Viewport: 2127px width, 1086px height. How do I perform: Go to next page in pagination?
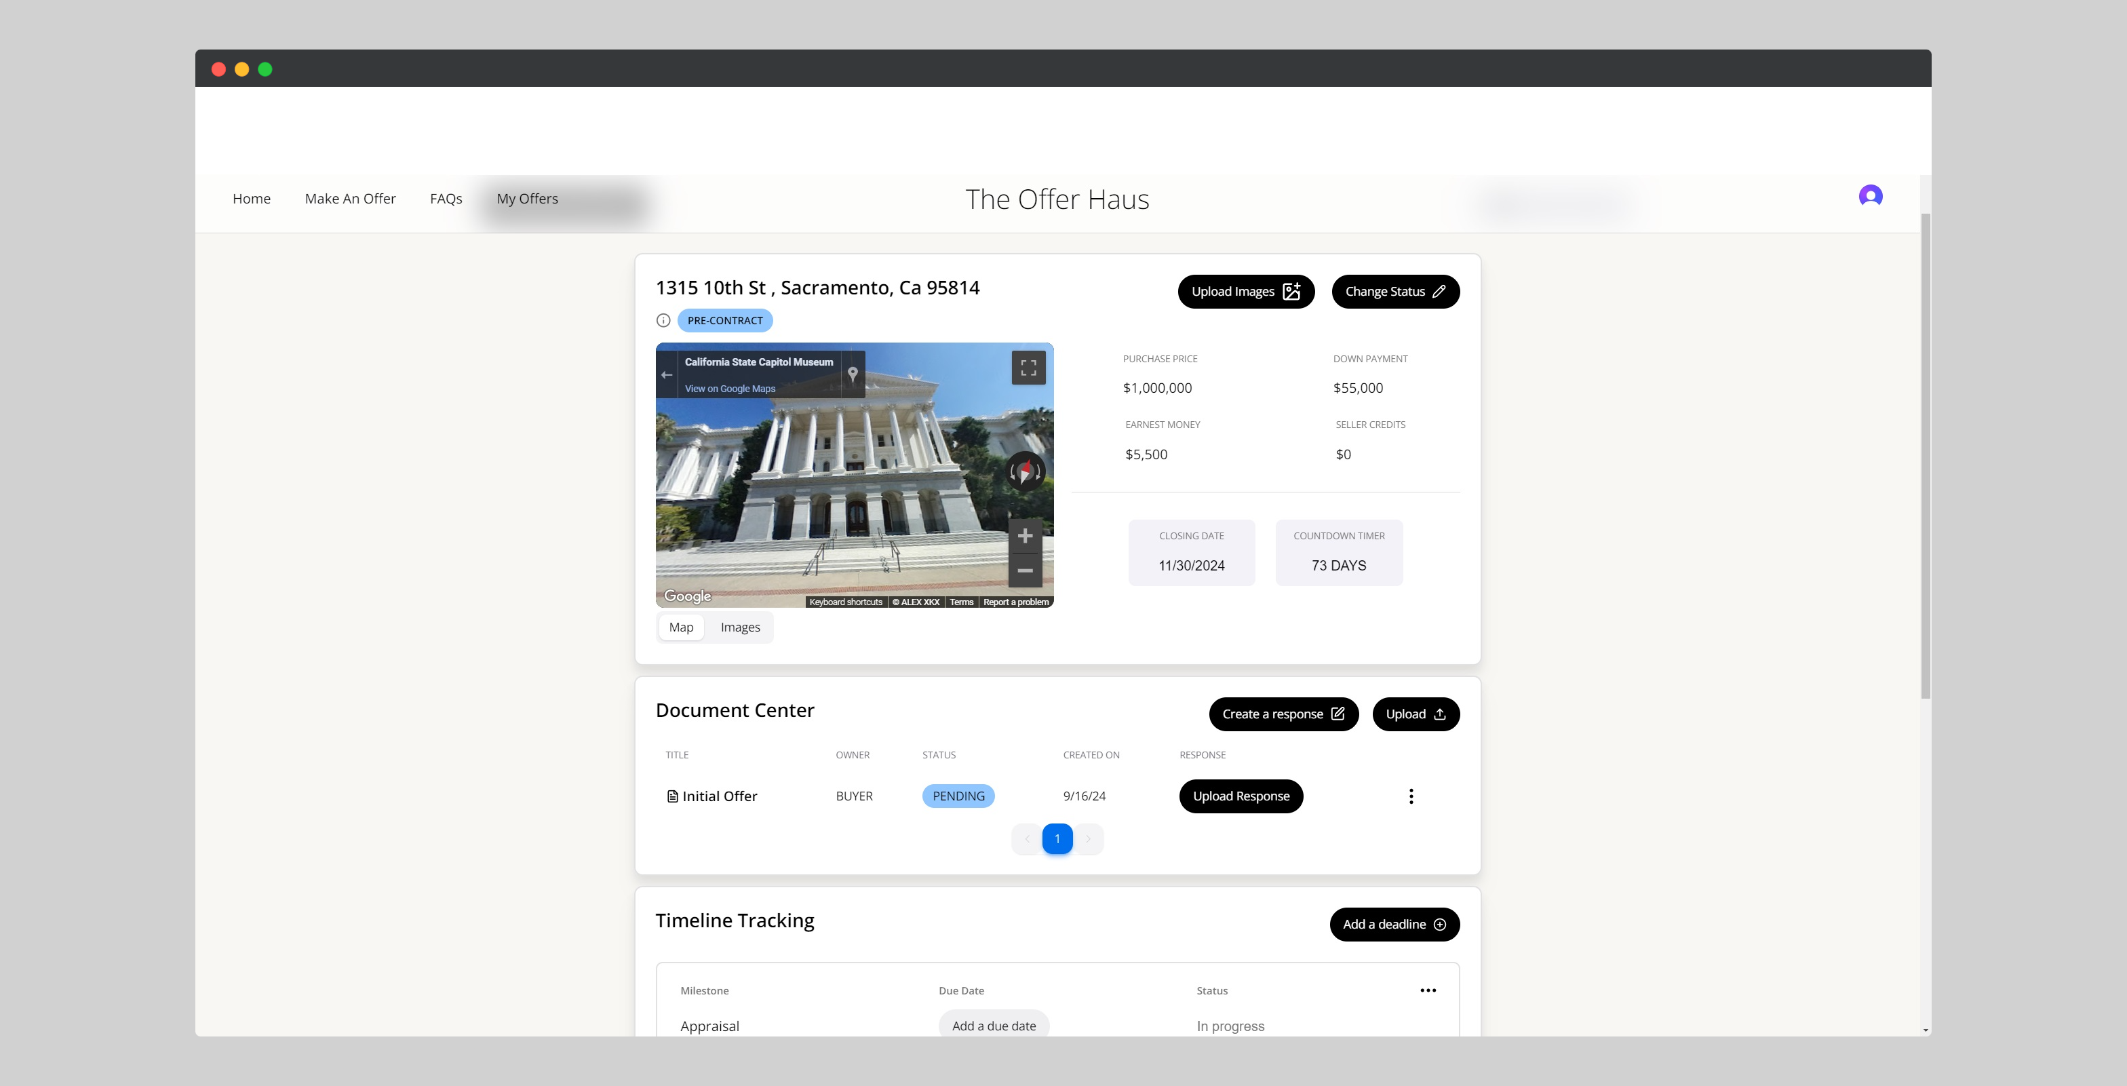1087,839
